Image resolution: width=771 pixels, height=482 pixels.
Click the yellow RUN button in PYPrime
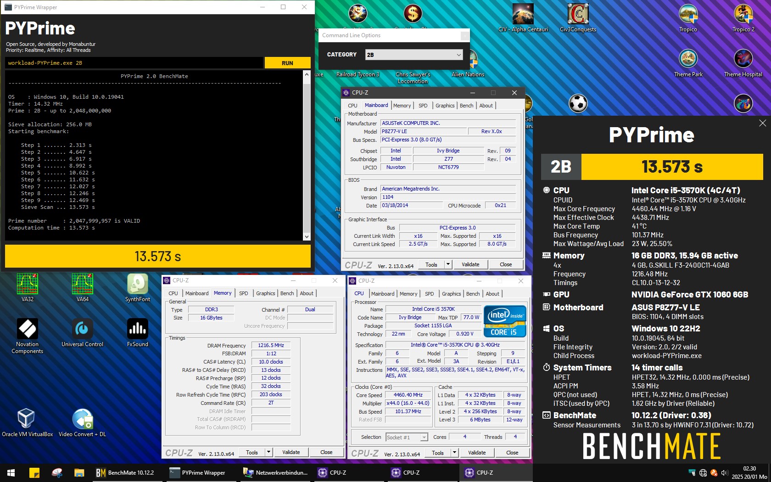287,63
